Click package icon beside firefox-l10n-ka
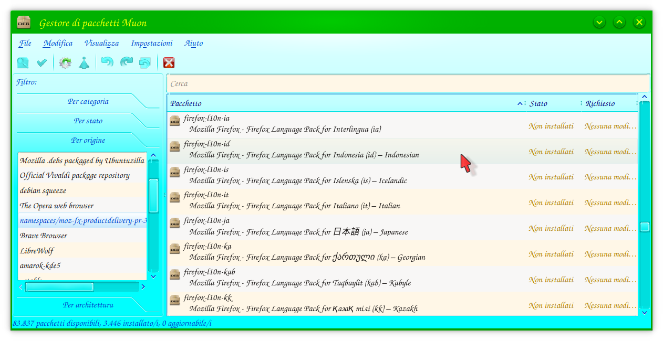Image resolution: width=663 pixels, height=341 pixels. 175,249
